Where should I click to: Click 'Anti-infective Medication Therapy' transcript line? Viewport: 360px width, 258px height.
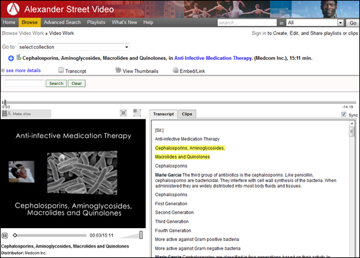pos(187,139)
